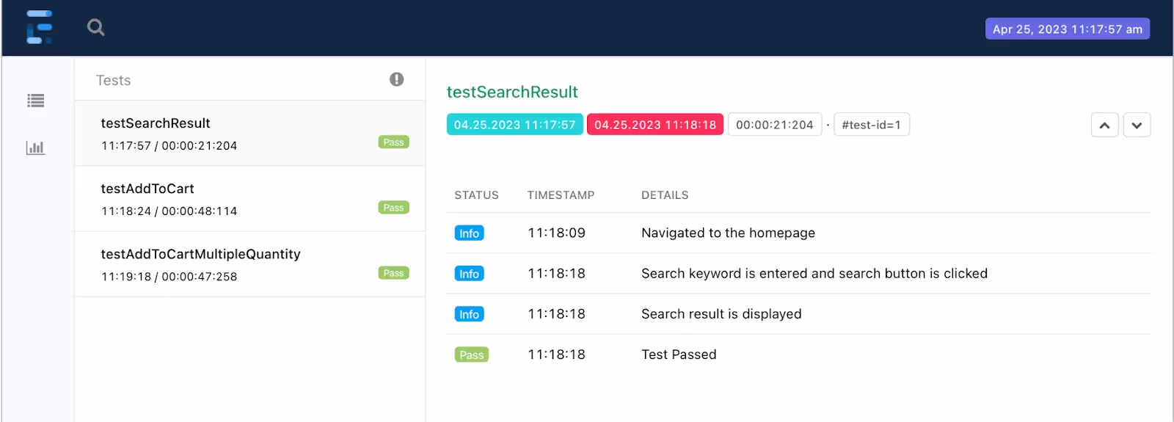The width and height of the screenshot is (1174, 422).
Task: Click the Tests panel heading
Action: pos(113,80)
